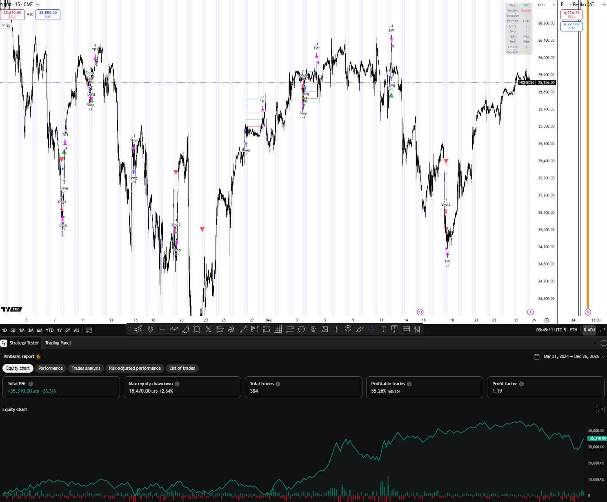The image size is (607, 502).
Task: Open the PinBarAI report dropdown chevron
Action: 44,357
